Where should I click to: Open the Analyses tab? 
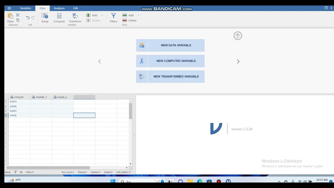pos(59,8)
